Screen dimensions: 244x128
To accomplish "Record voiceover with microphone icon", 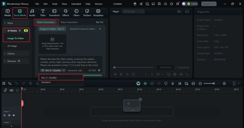I will click(173, 84).
